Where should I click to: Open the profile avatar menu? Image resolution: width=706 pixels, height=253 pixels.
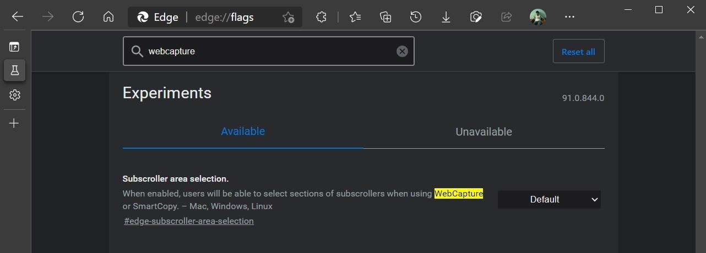(x=537, y=17)
